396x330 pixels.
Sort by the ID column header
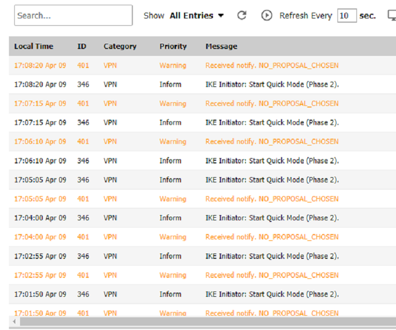(82, 46)
